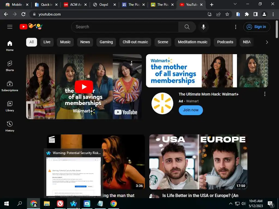
Task: Click the browser back arrow
Action: (6, 14)
